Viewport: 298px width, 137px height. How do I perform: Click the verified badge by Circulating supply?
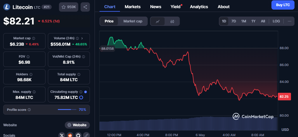point(86,92)
